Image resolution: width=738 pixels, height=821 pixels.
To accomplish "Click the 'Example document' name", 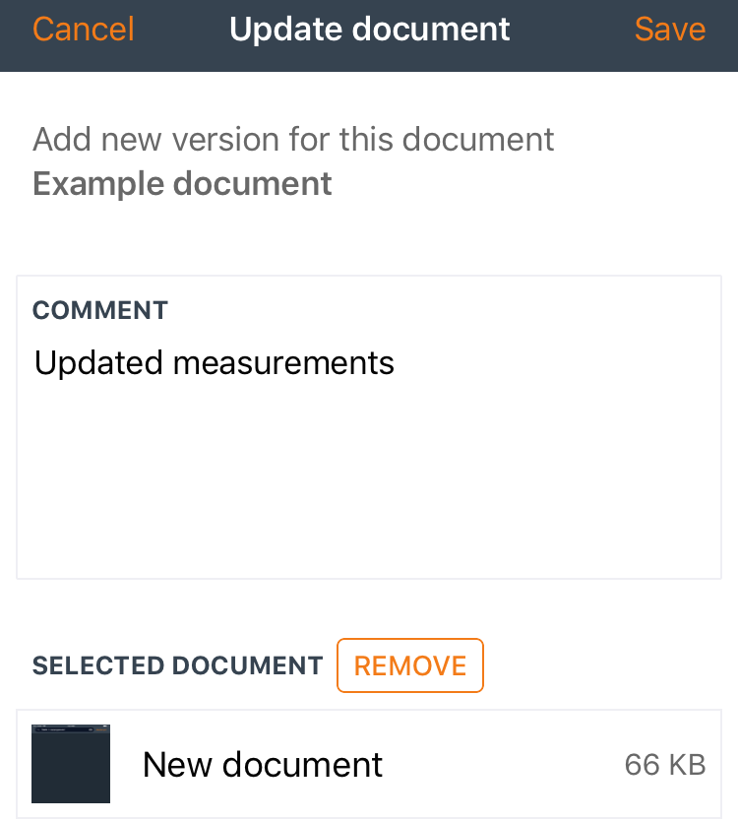I will point(182,184).
